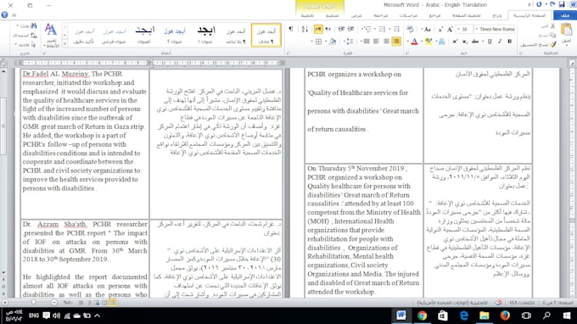Open Word Help question mark icon
The height and width of the screenshot is (324, 577).
pos(5,14)
